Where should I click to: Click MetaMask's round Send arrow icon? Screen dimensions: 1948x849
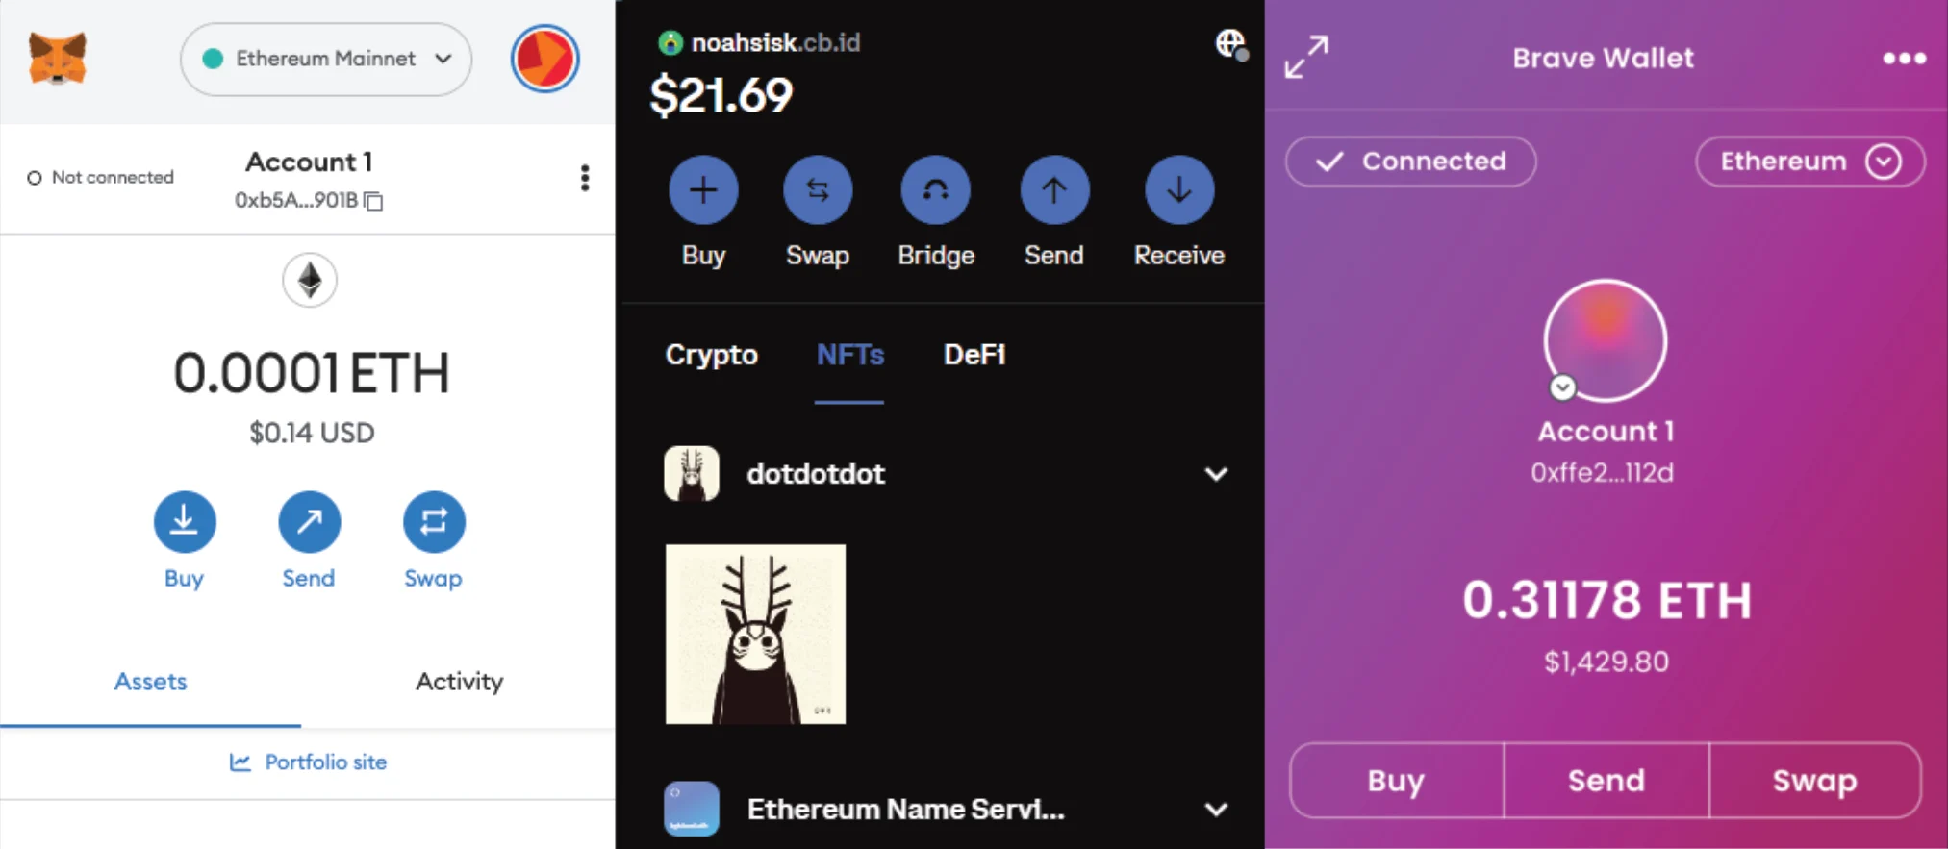coord(309,522)
